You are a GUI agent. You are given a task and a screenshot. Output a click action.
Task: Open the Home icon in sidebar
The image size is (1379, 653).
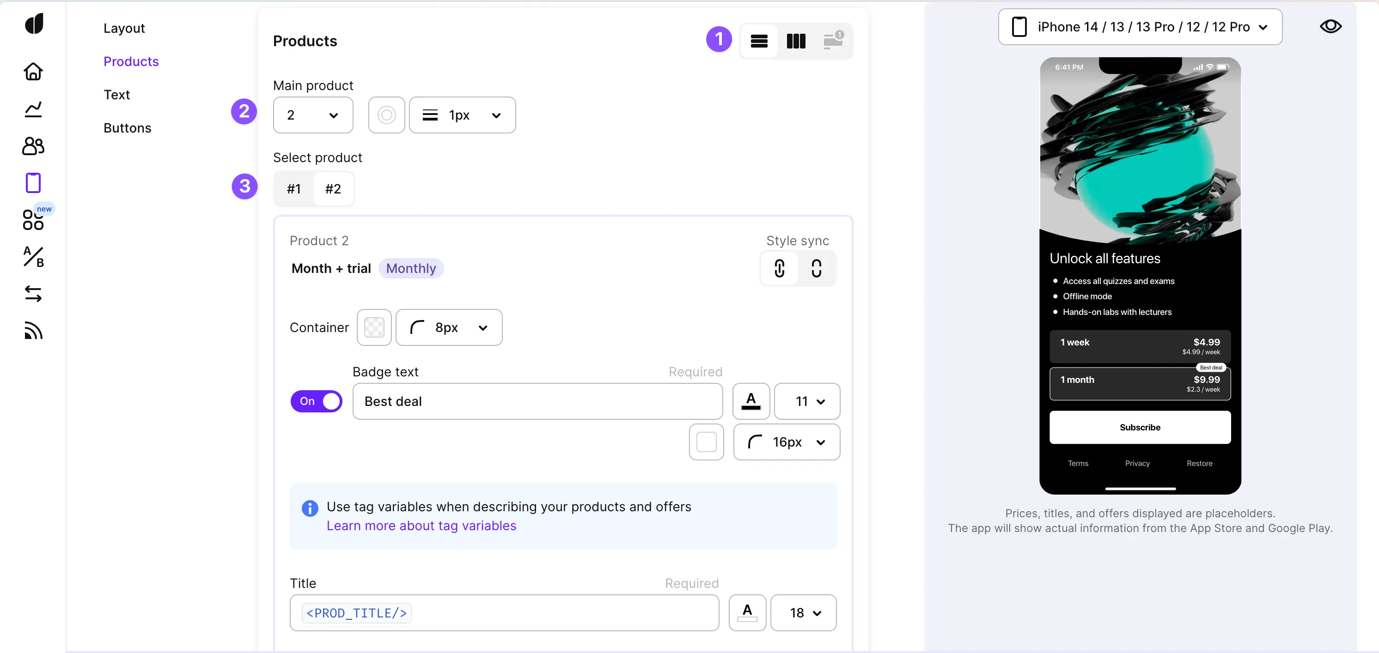33,72
